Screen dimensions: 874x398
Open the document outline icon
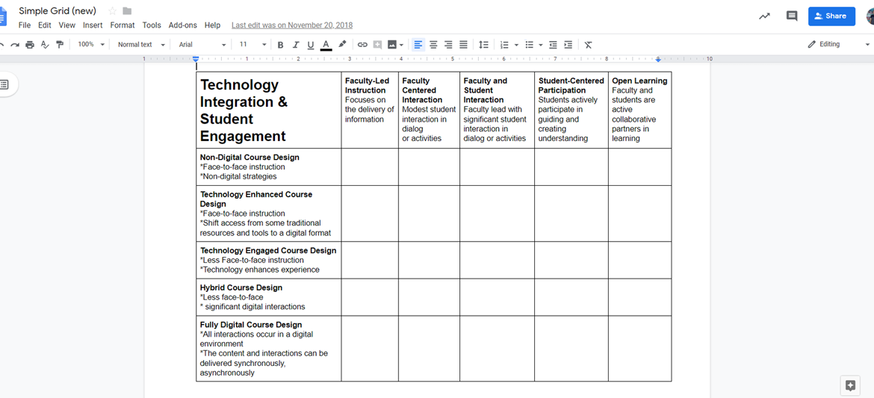click(4, 84)
